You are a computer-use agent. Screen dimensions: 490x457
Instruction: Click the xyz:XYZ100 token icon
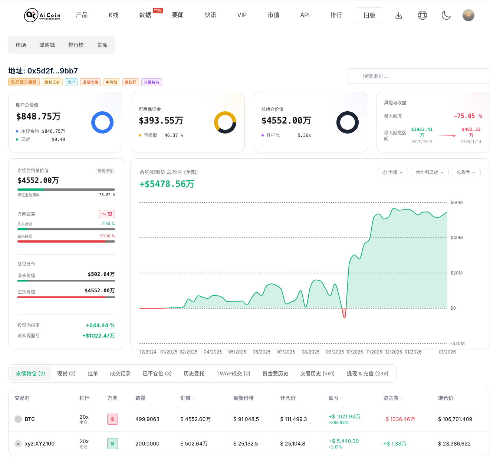point(18,444)
